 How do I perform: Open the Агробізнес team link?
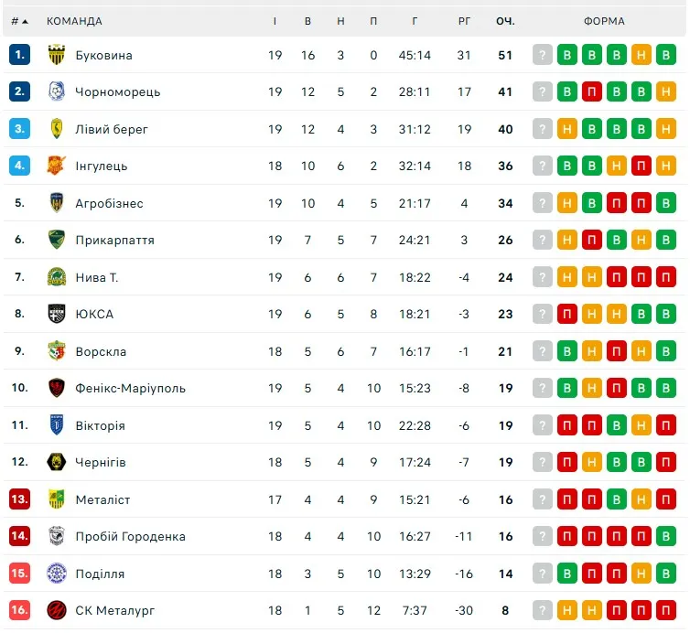(109, 203)
